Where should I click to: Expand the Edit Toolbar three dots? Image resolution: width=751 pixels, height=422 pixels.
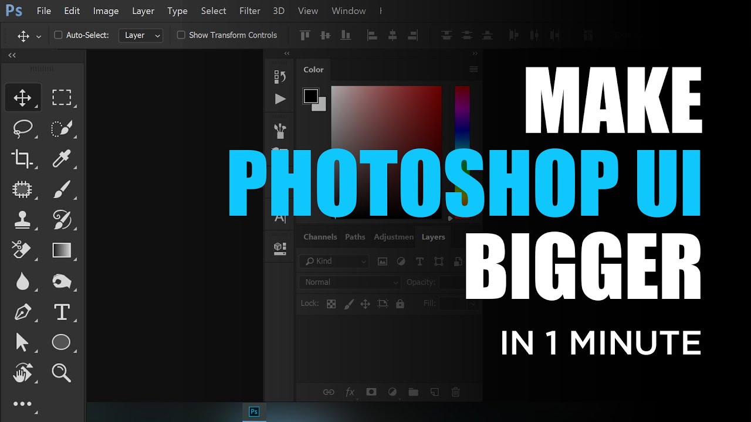click(x=22, y=404)
